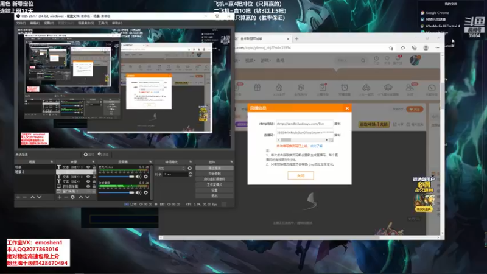
Task: Remove selected scene with minus icon in OBS
Action: pos(25,197)
